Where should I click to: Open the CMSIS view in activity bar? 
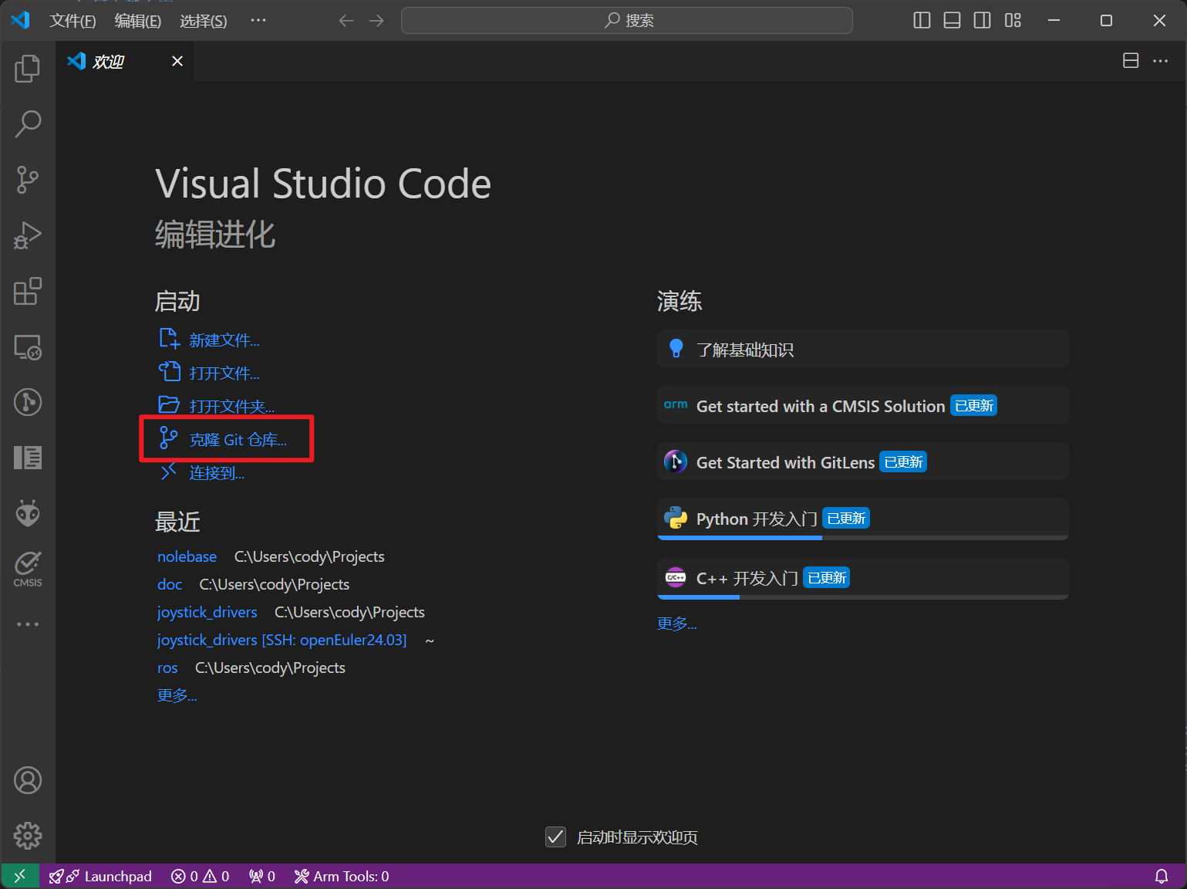point(28,569)
